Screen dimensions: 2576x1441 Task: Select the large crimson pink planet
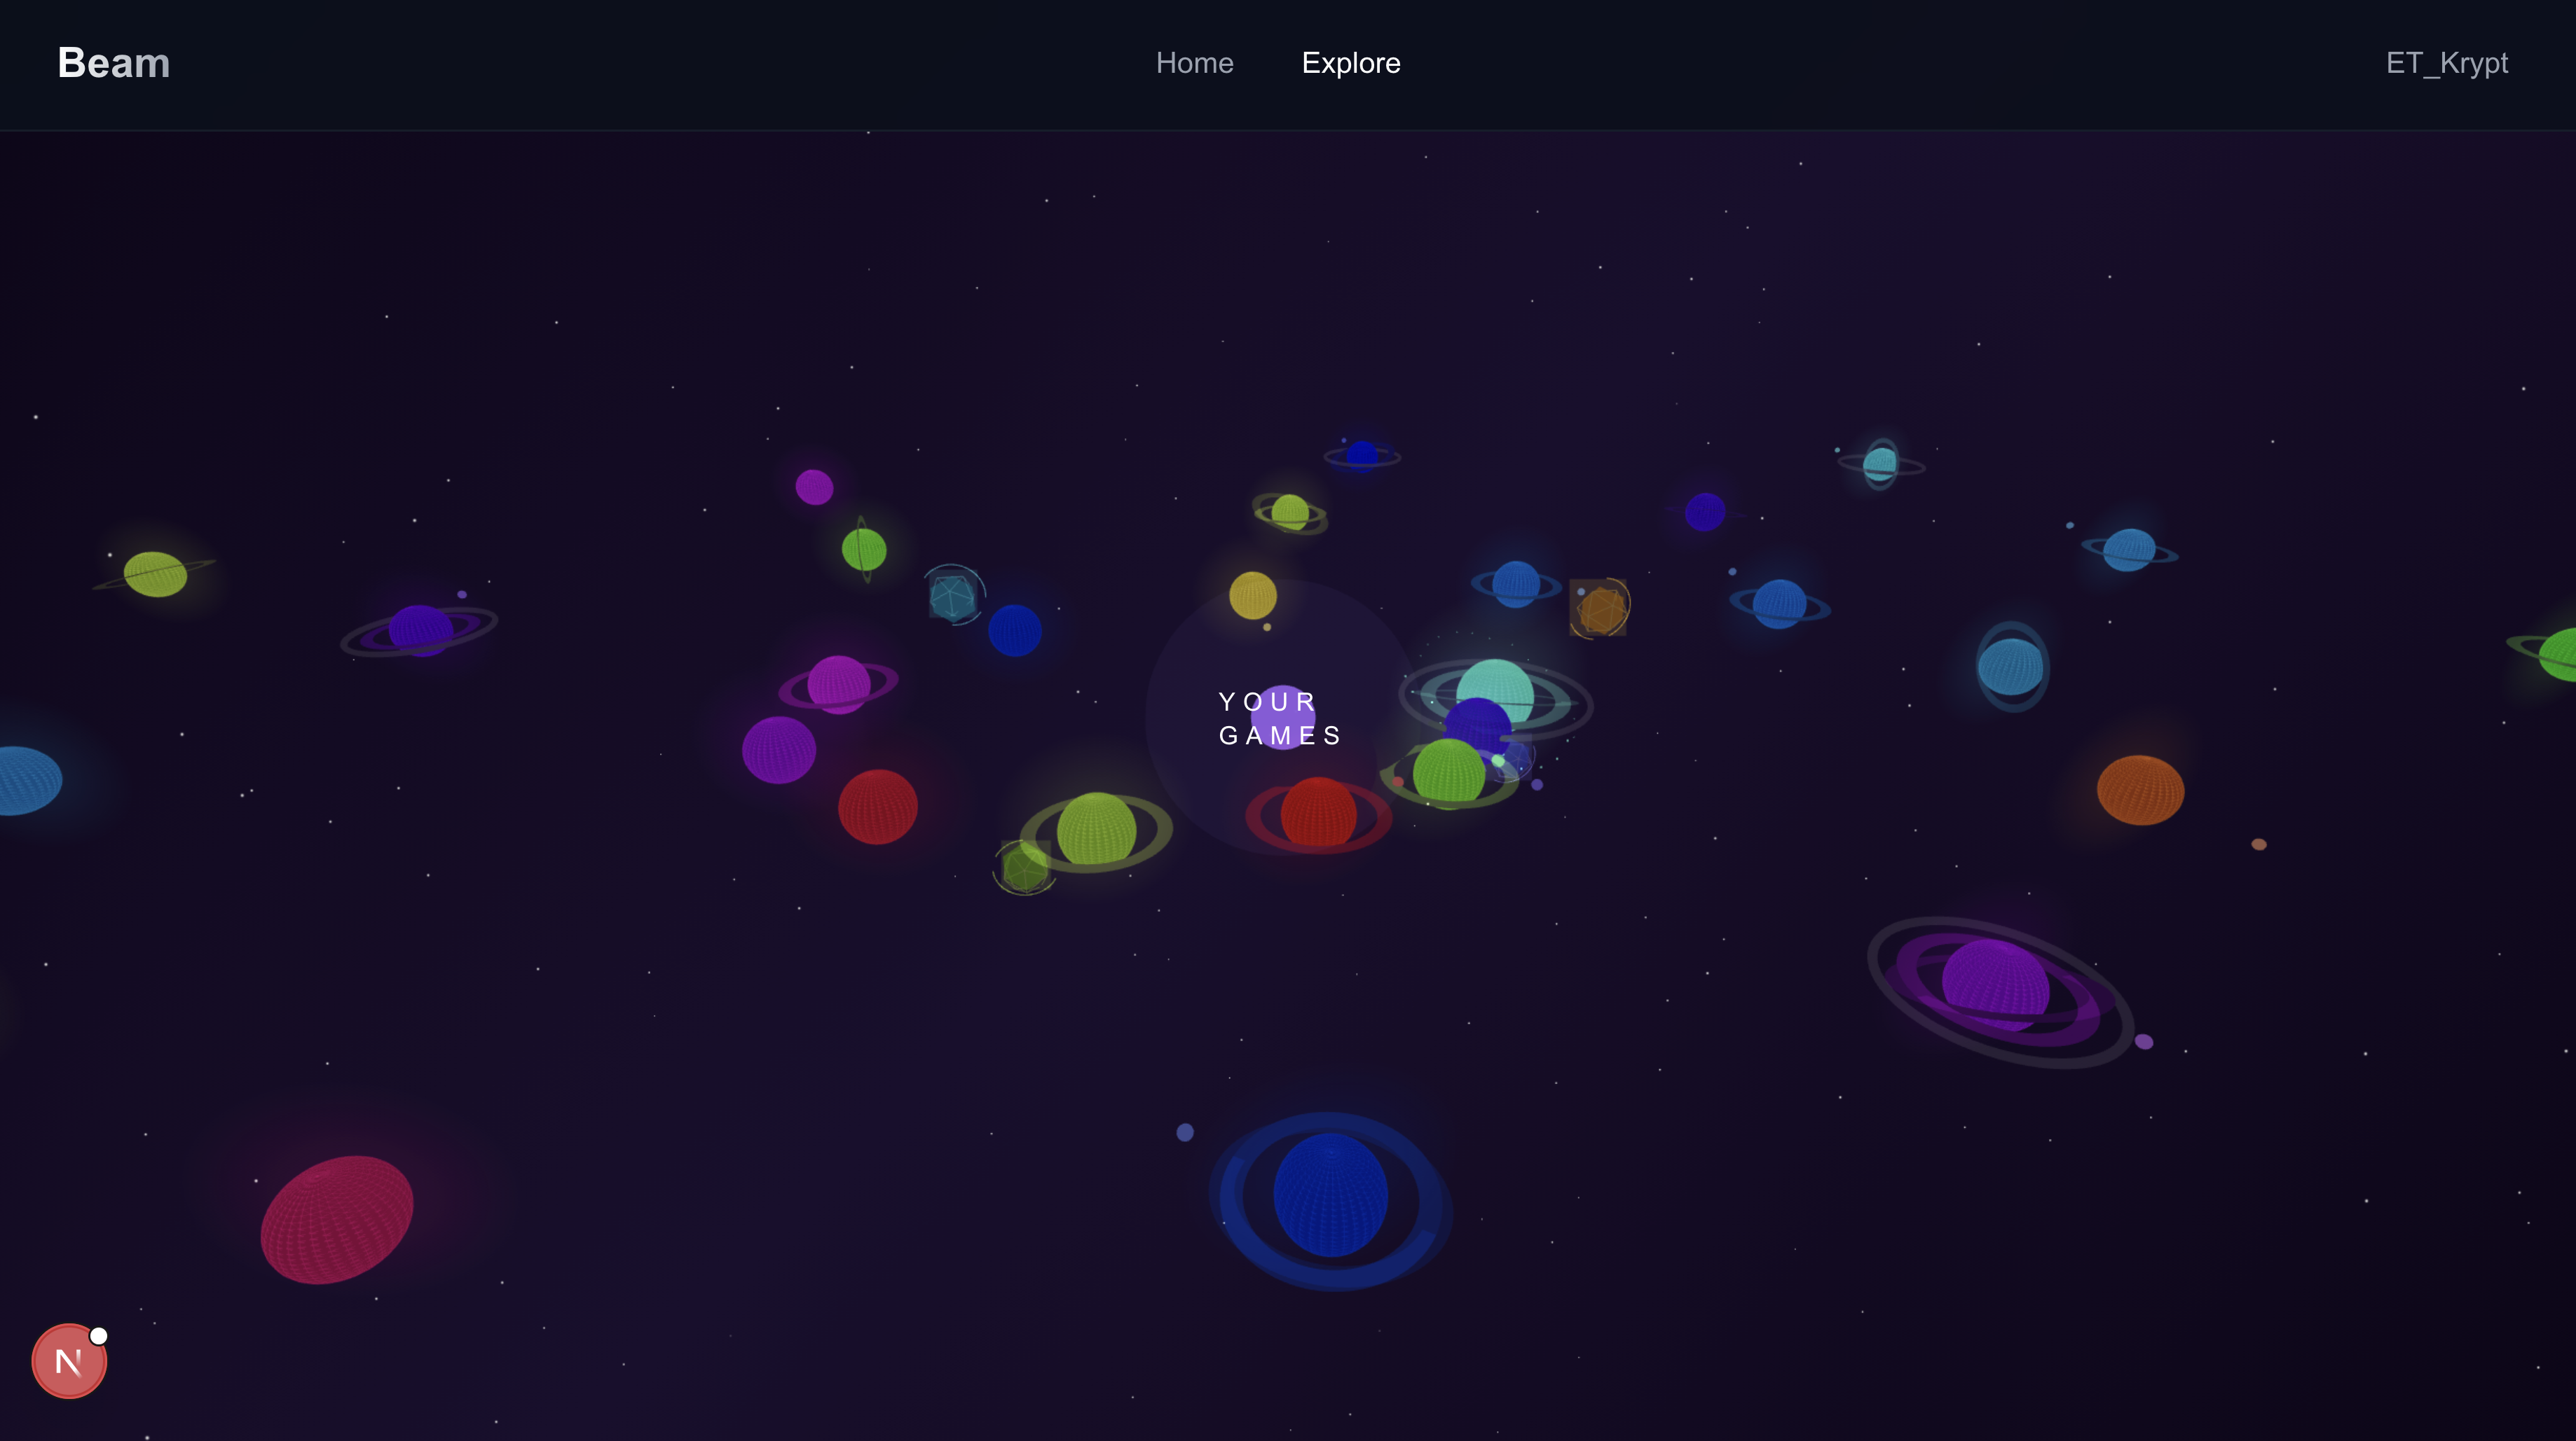[x=337, y=1219]
